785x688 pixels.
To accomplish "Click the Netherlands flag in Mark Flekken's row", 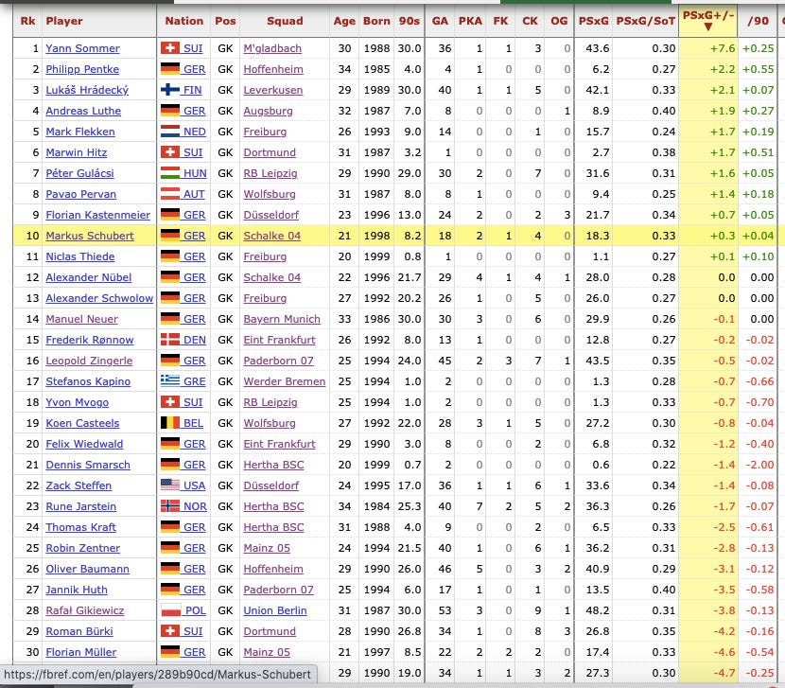I will click(x=170, y=132).
